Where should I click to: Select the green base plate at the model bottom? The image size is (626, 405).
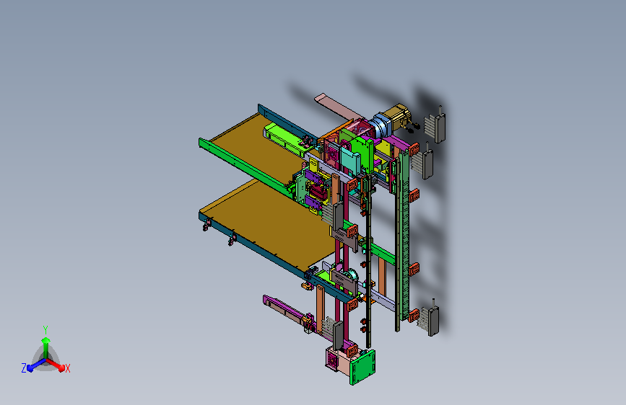coord(362,367)
